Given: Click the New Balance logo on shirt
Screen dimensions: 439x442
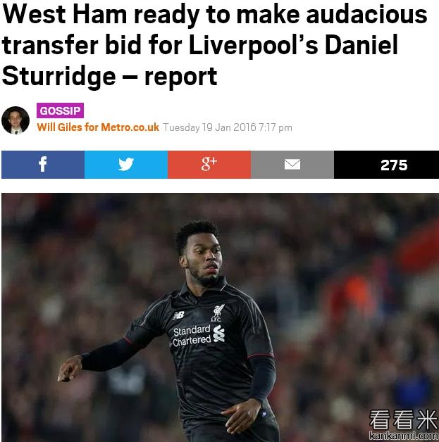Looking at the screenshot, I should click(x=178, y=315).
